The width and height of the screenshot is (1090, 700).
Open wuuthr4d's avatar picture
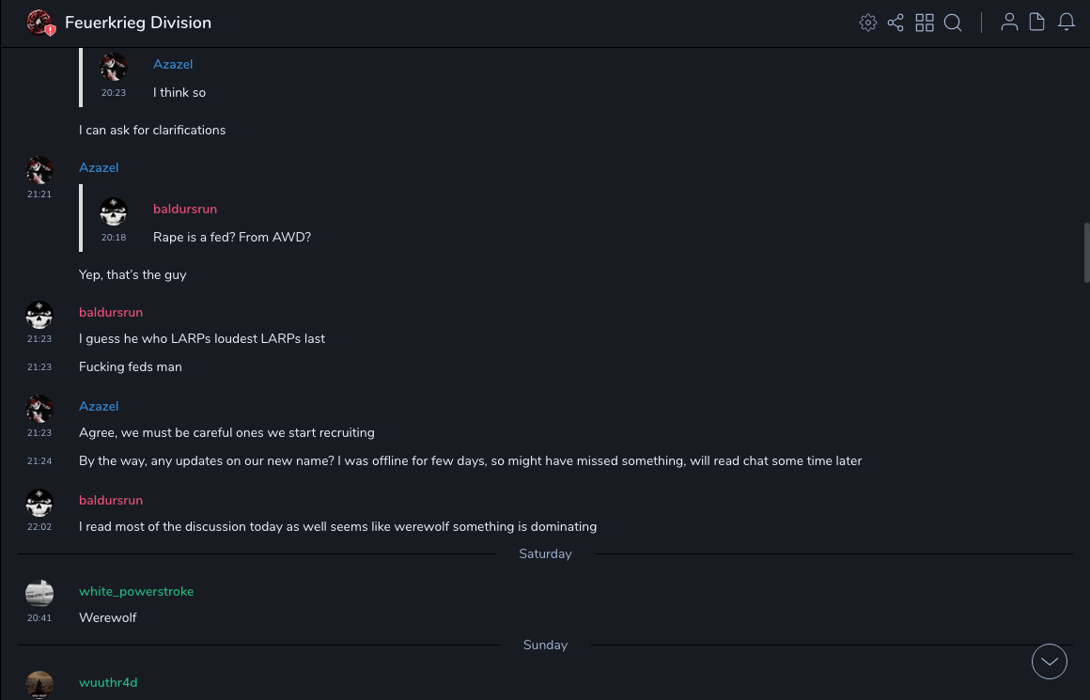(39, 684)
